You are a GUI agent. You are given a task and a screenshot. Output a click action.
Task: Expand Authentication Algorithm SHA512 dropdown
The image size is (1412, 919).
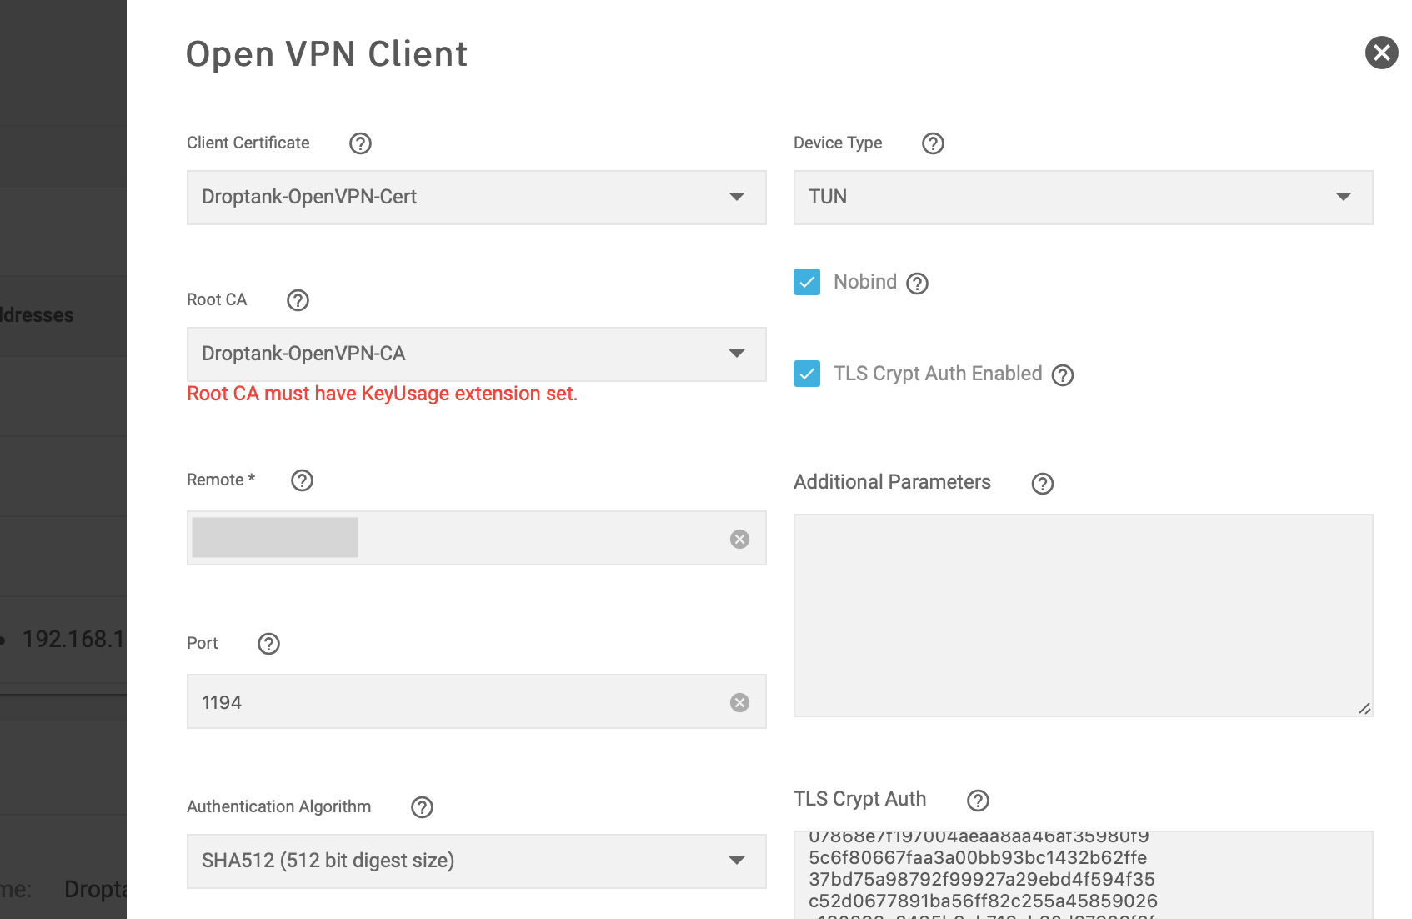click(x=477, y=861)
